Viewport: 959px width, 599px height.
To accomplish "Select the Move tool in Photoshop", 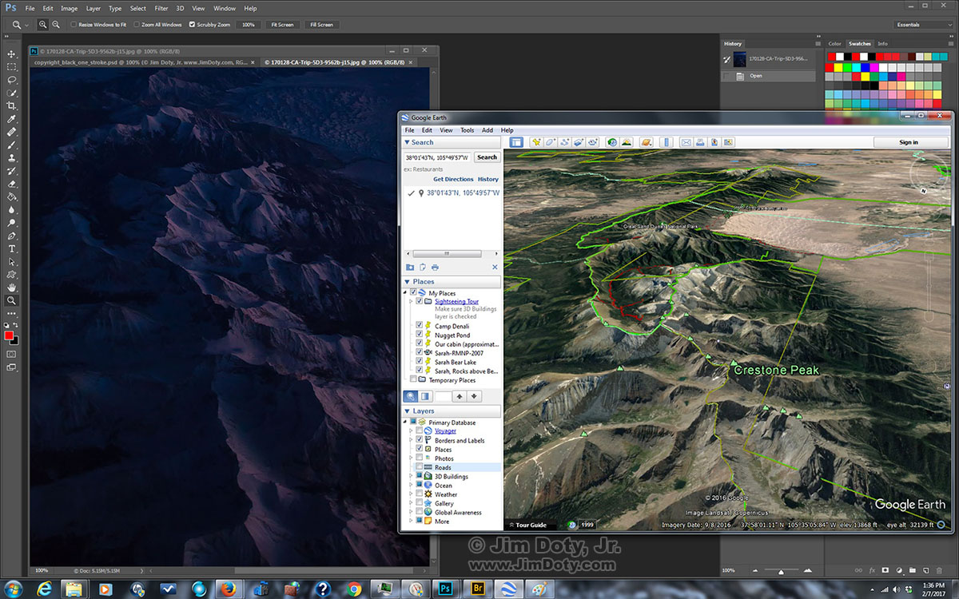I will click(11, 54).
